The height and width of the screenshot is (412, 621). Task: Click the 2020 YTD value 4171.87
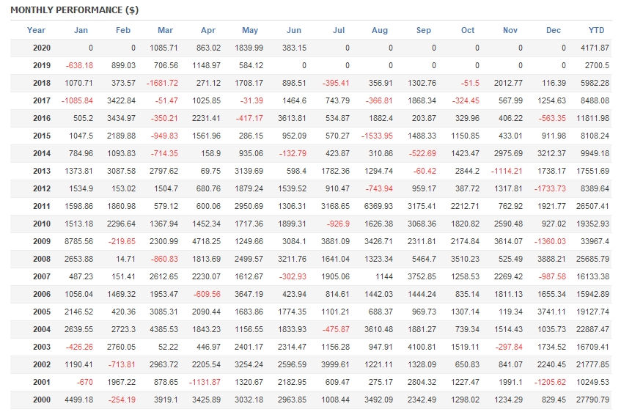click(594, 48)
